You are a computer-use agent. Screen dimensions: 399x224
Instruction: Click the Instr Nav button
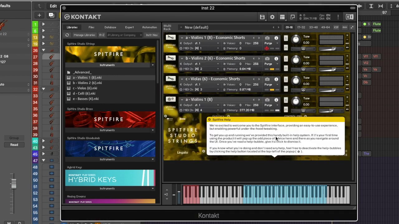click(x=152, y=35)
